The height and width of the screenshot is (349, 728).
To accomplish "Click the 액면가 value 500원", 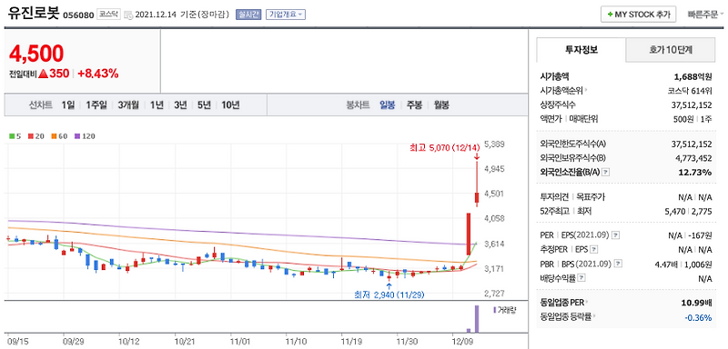I will [683, 119].
